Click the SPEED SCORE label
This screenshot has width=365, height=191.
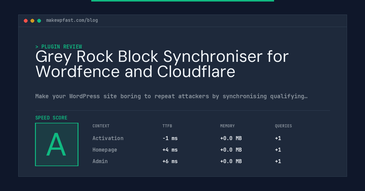pos(51,118)
